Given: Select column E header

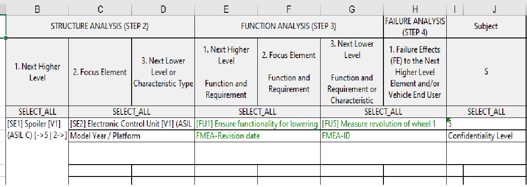Looking at the screenshot, I should click(226, 10).
